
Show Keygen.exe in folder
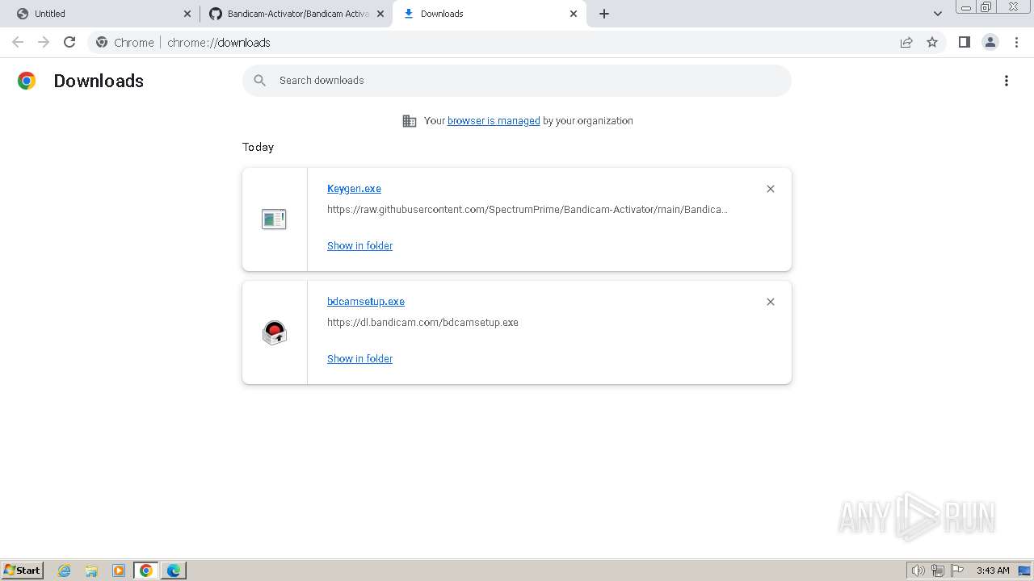click(x=359, y=246)
